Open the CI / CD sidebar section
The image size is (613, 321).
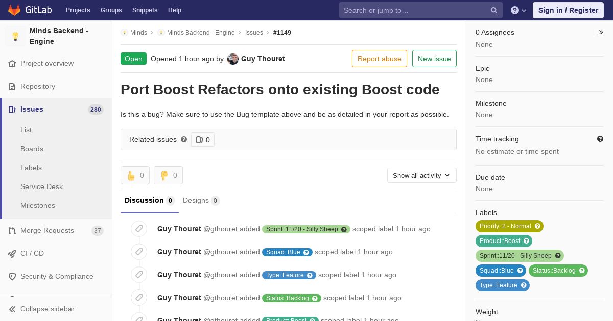32,253
